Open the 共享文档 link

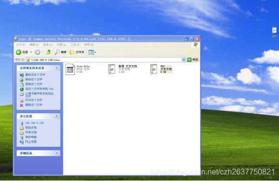coord(31,132)
